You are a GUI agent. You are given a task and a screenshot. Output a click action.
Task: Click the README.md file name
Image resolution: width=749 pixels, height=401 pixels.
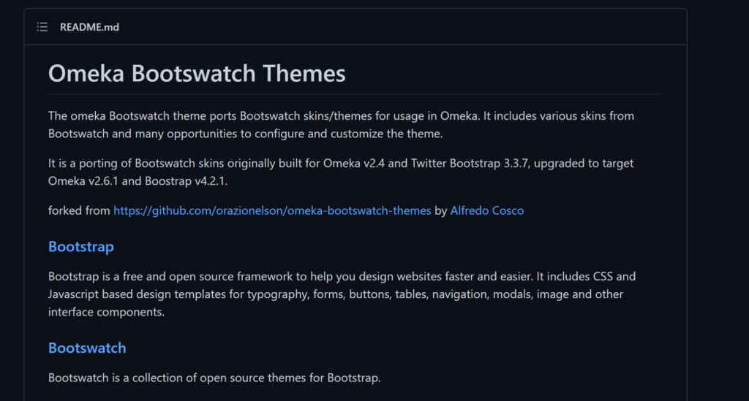89,27
